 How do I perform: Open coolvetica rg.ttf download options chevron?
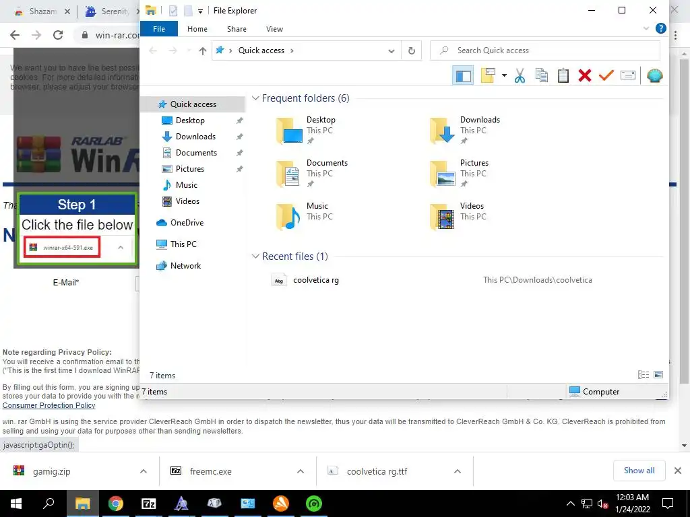coord(458,471)
